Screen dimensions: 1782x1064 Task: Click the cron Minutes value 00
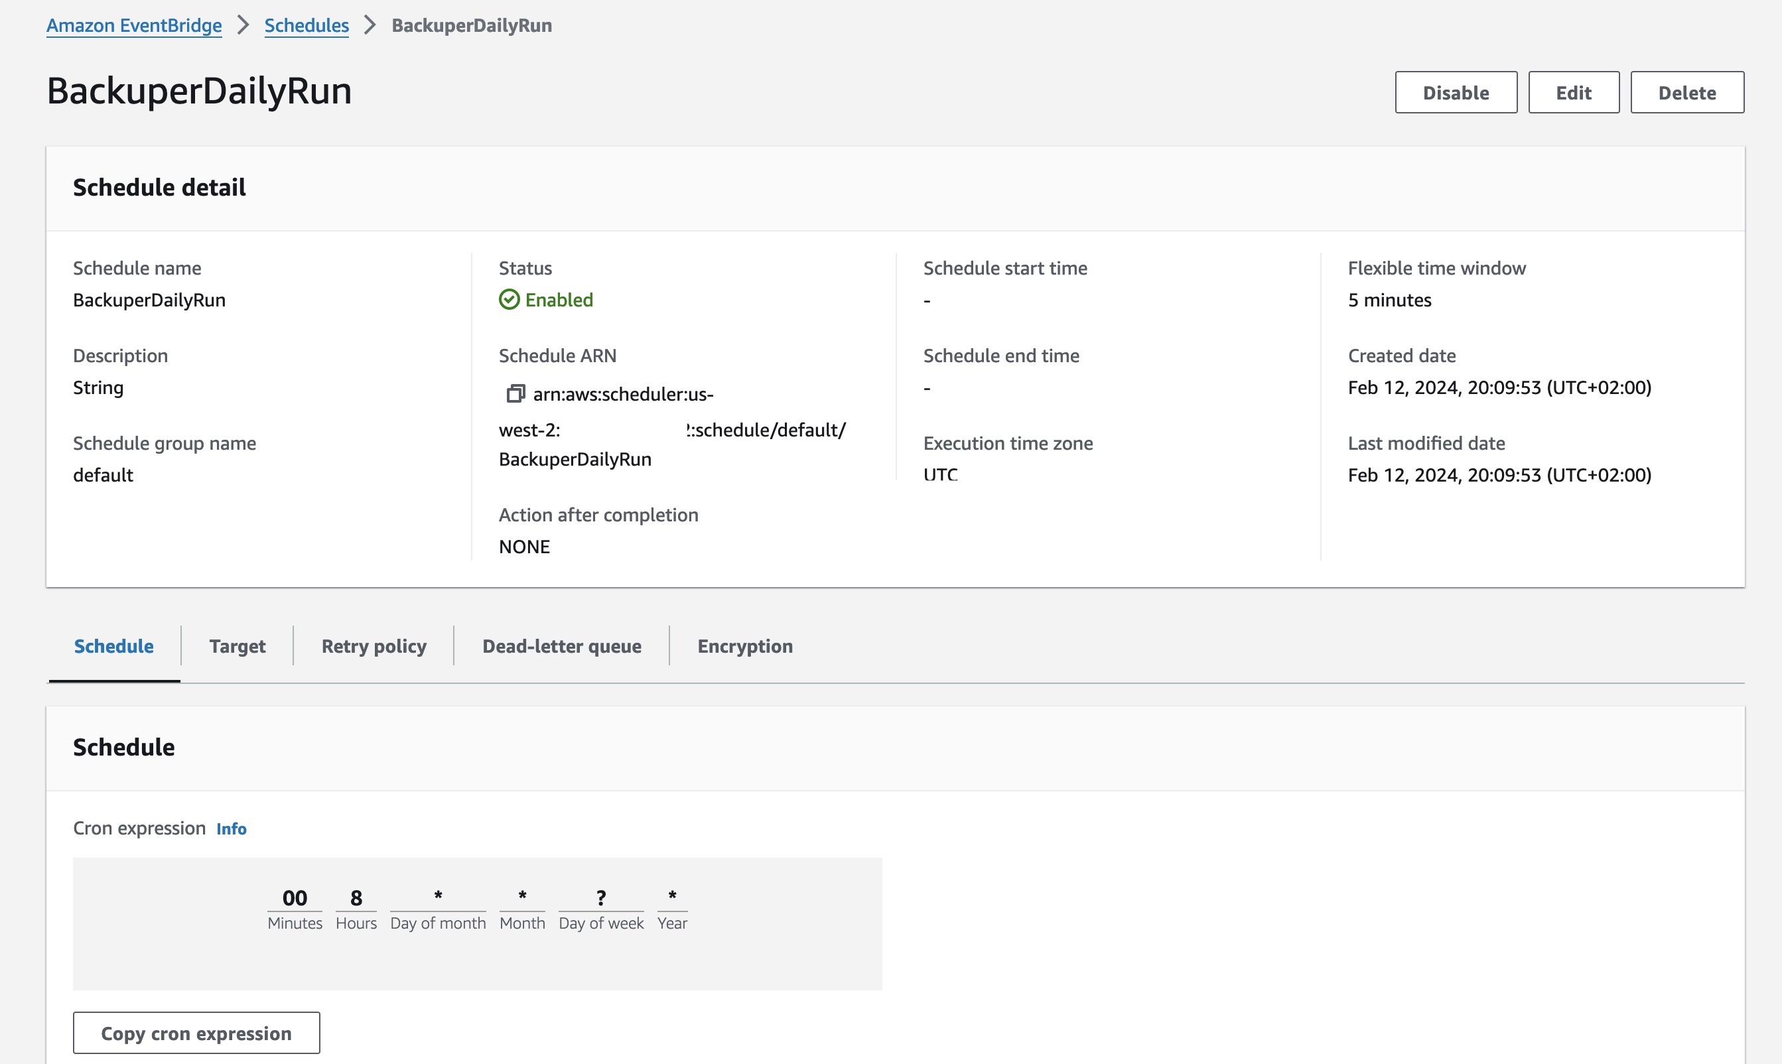pos(295,898)
